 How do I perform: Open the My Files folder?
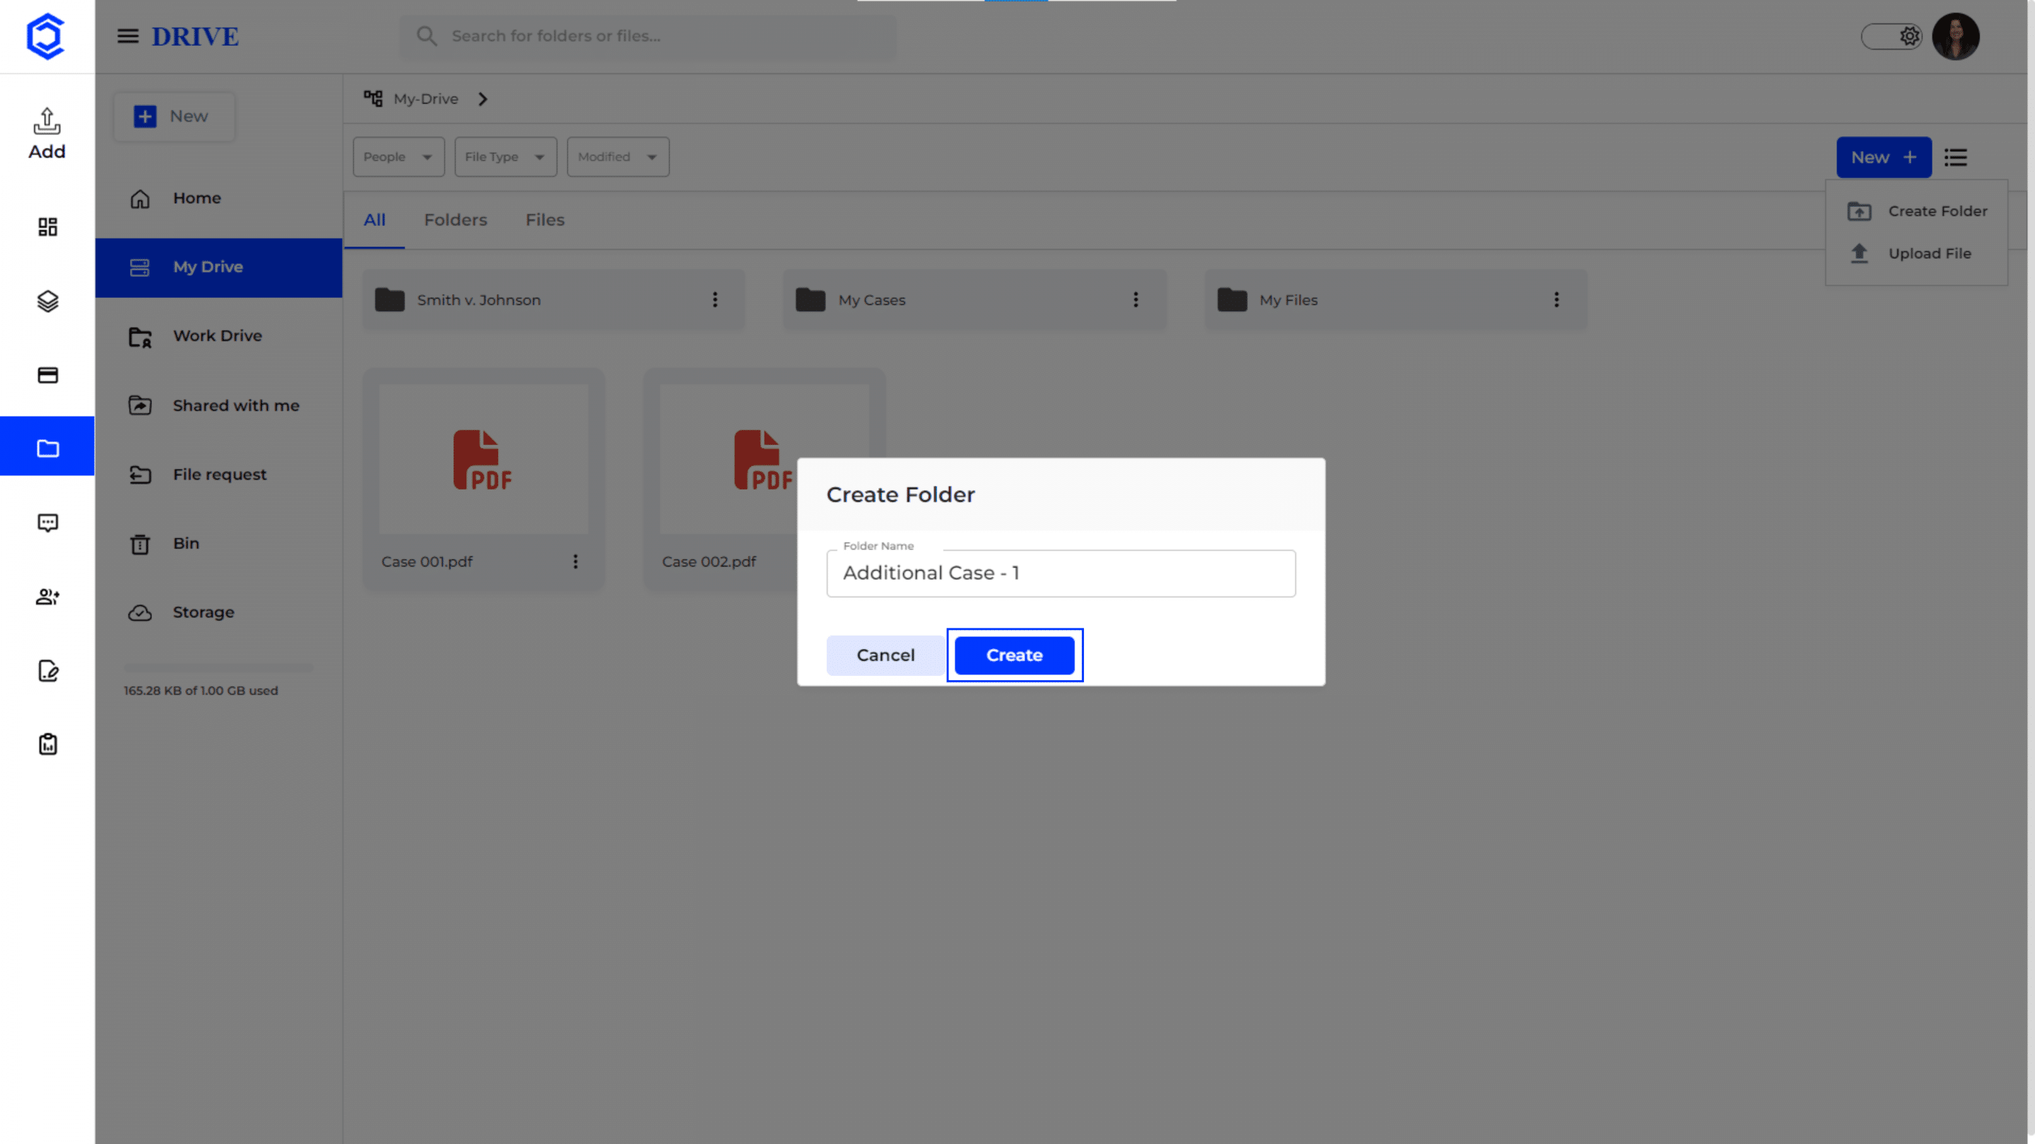click(x=1395, y=300)
